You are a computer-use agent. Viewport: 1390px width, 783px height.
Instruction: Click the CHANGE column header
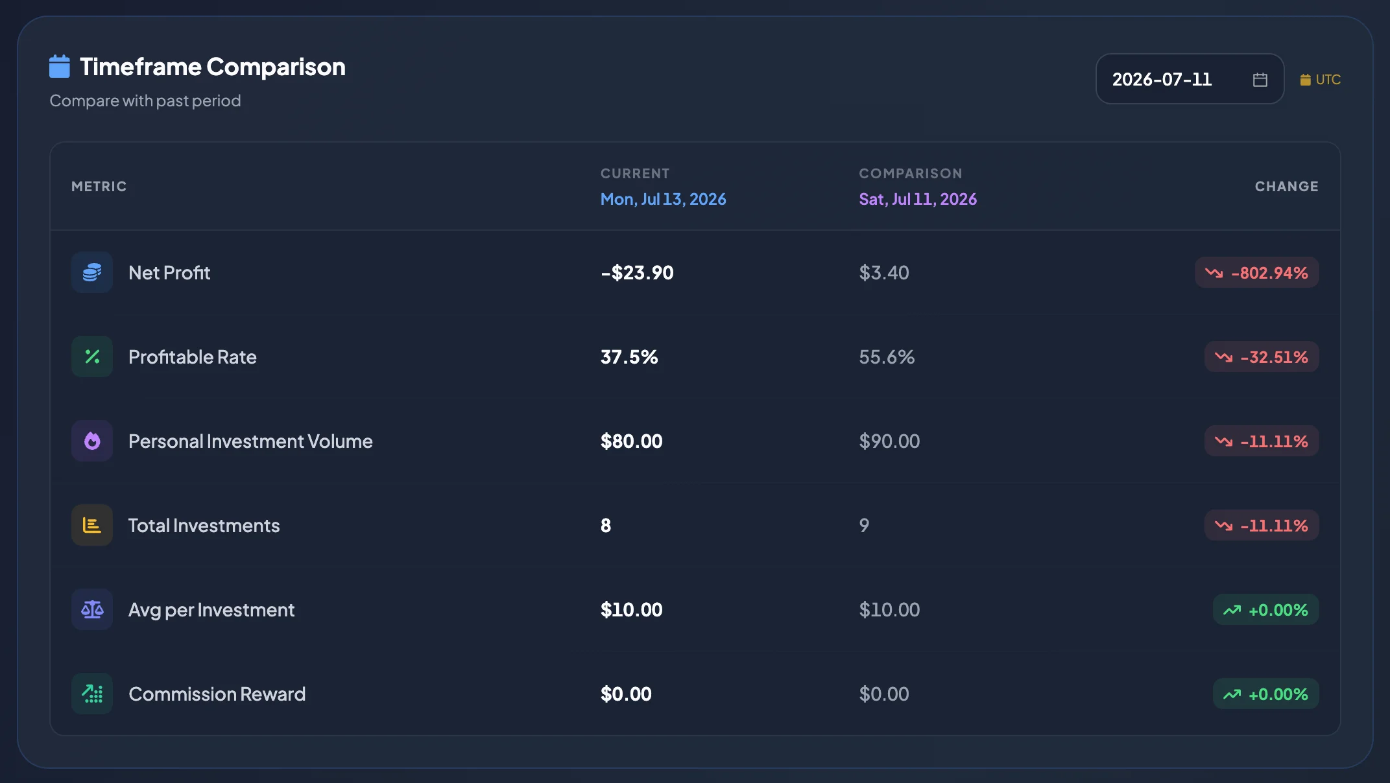(x=1287, y=186)
